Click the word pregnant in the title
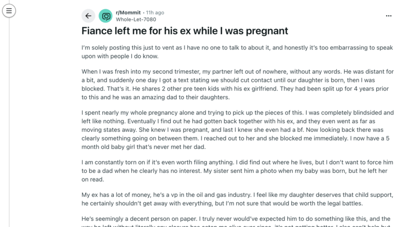 (267, 31)
